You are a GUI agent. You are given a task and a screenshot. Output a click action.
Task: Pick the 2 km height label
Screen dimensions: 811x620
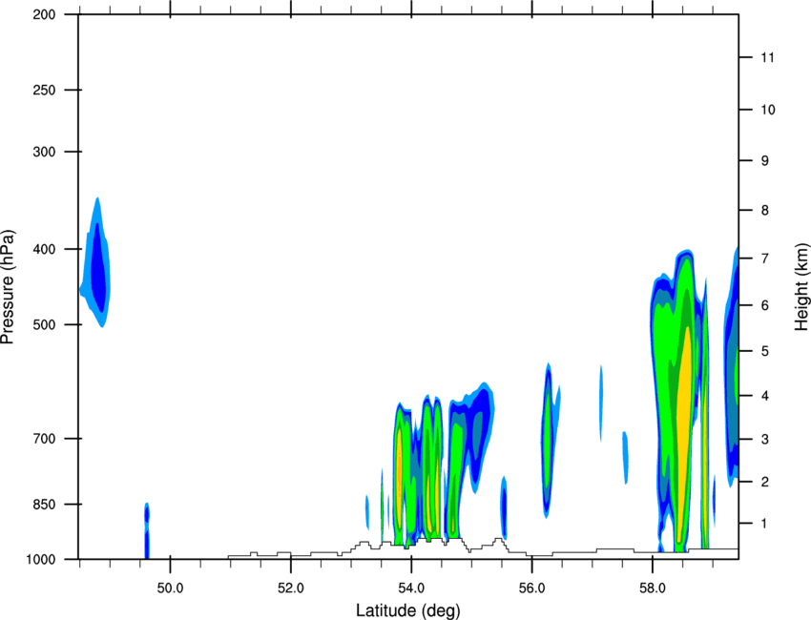click(764, 482)
